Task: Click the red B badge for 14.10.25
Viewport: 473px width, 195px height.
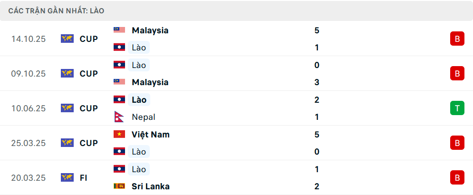Action: (457, 39)
